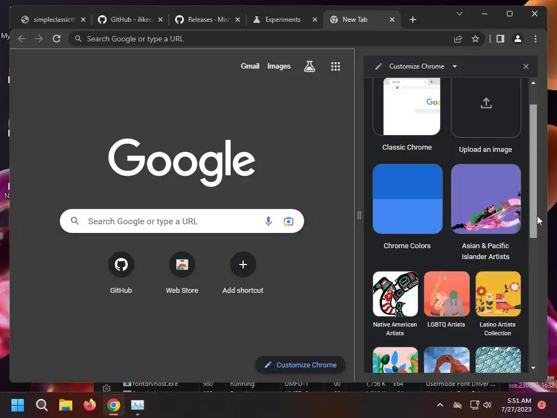Go back using the browser back arrow
The image size is (557, 418).
22,39
